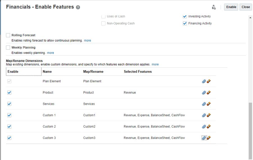Viewport: 253px width, 160px height.
Task: Click the Enable column header
Action: (x=24, y=72)
